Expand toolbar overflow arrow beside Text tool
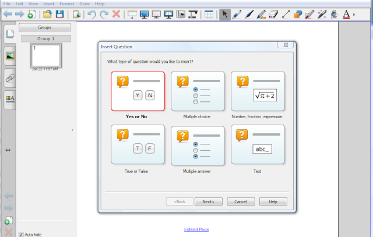 [x=354, y=15]
